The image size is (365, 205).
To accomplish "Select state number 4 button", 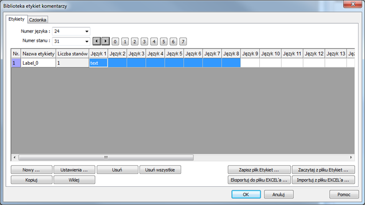I will pos(154,42).
